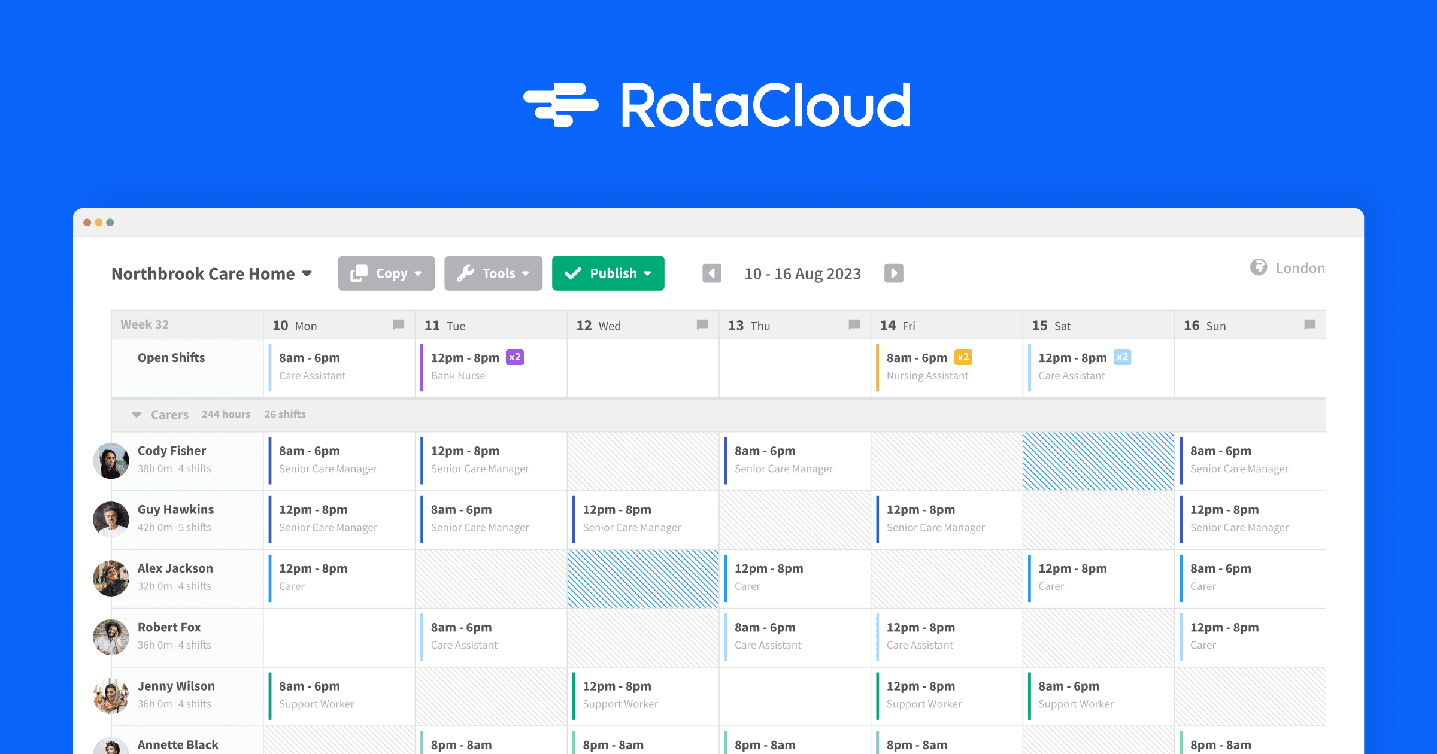Open Cody Fisher's avatar
The width and height of the screenshot is (1437, 754).
(x=111, y=460)
